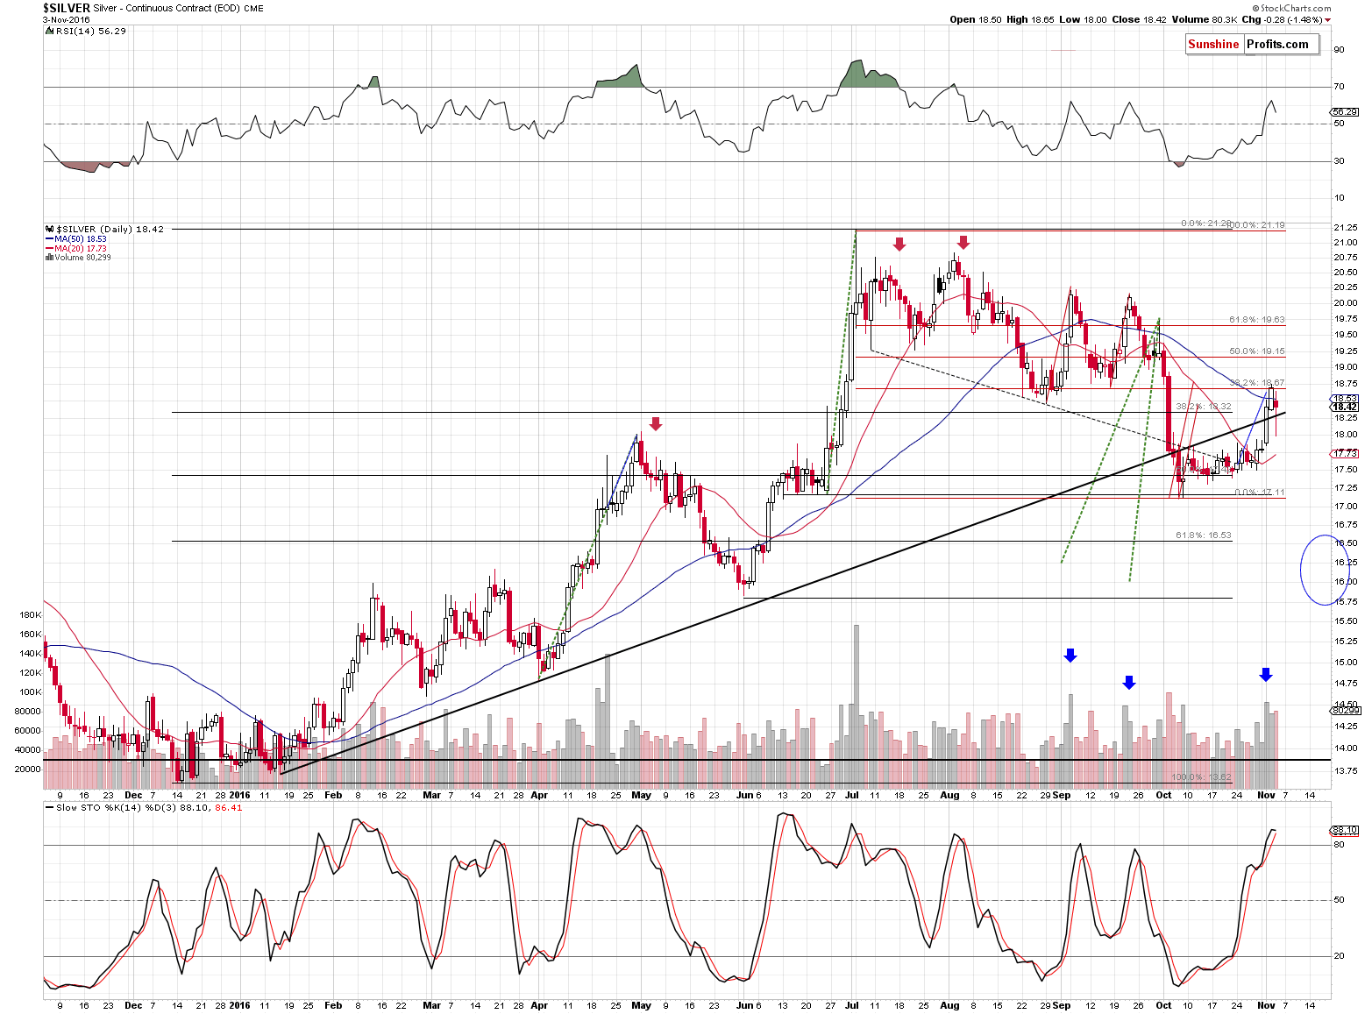This screenshot has height=1014, width=1372.
Task: Click the 80299 volume axis tag
Action: [x=1345, y=711]
